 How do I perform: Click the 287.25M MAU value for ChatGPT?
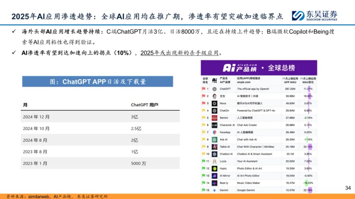tap(290, 89)
